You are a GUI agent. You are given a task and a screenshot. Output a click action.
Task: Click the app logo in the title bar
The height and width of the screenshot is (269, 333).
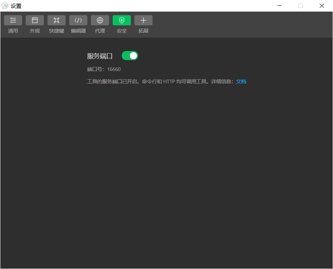click(x=5, y=6)
